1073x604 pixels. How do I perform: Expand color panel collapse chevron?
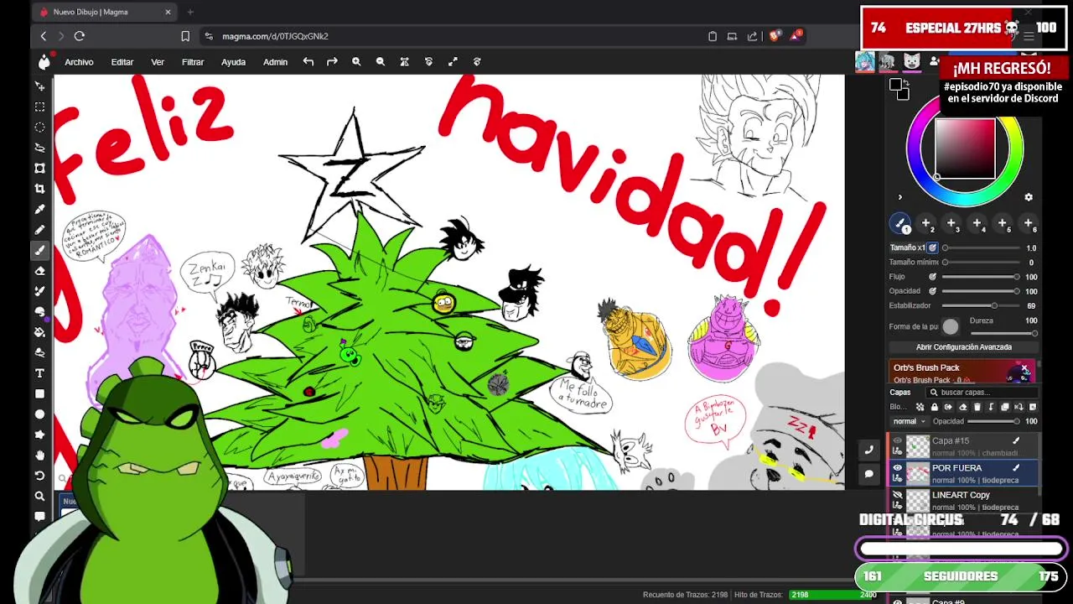(899, 198)
